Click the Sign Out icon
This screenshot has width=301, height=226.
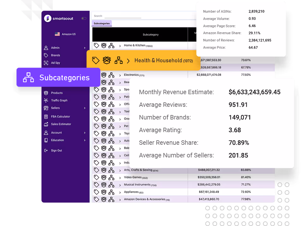click(46, 150)
